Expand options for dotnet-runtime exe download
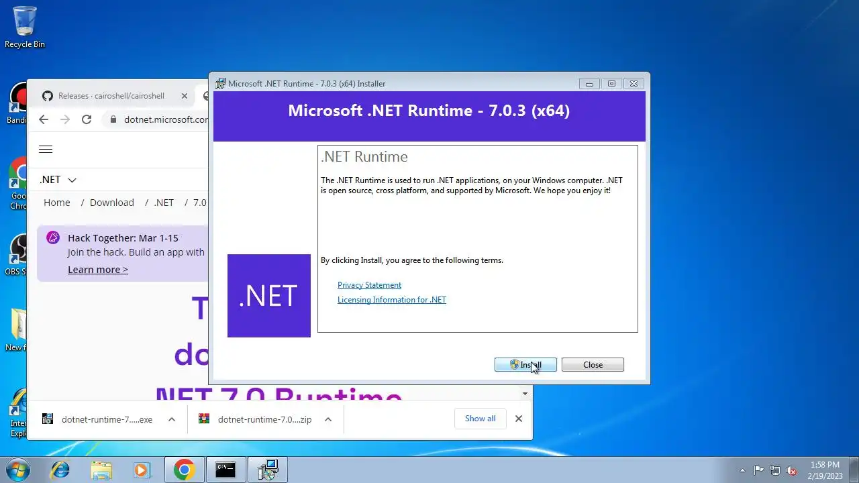This screenshot has width=859, height=483. coord(172,419)
